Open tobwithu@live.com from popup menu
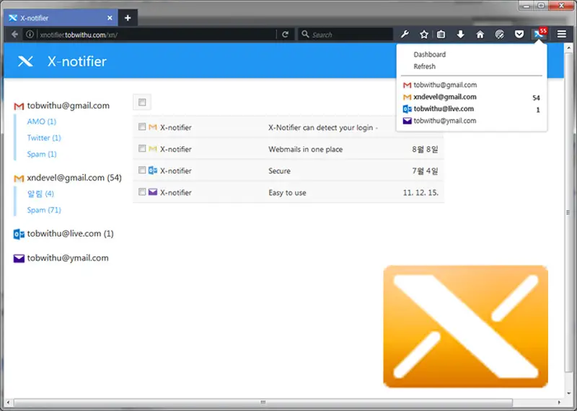The image size is (577, 411). pyautogui.click(x=471, y=109)
